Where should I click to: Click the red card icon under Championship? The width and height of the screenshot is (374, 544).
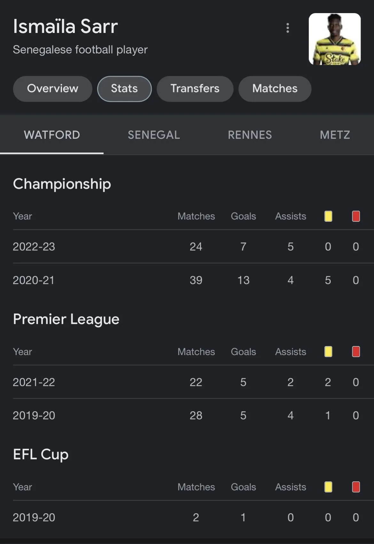point(356,216)
